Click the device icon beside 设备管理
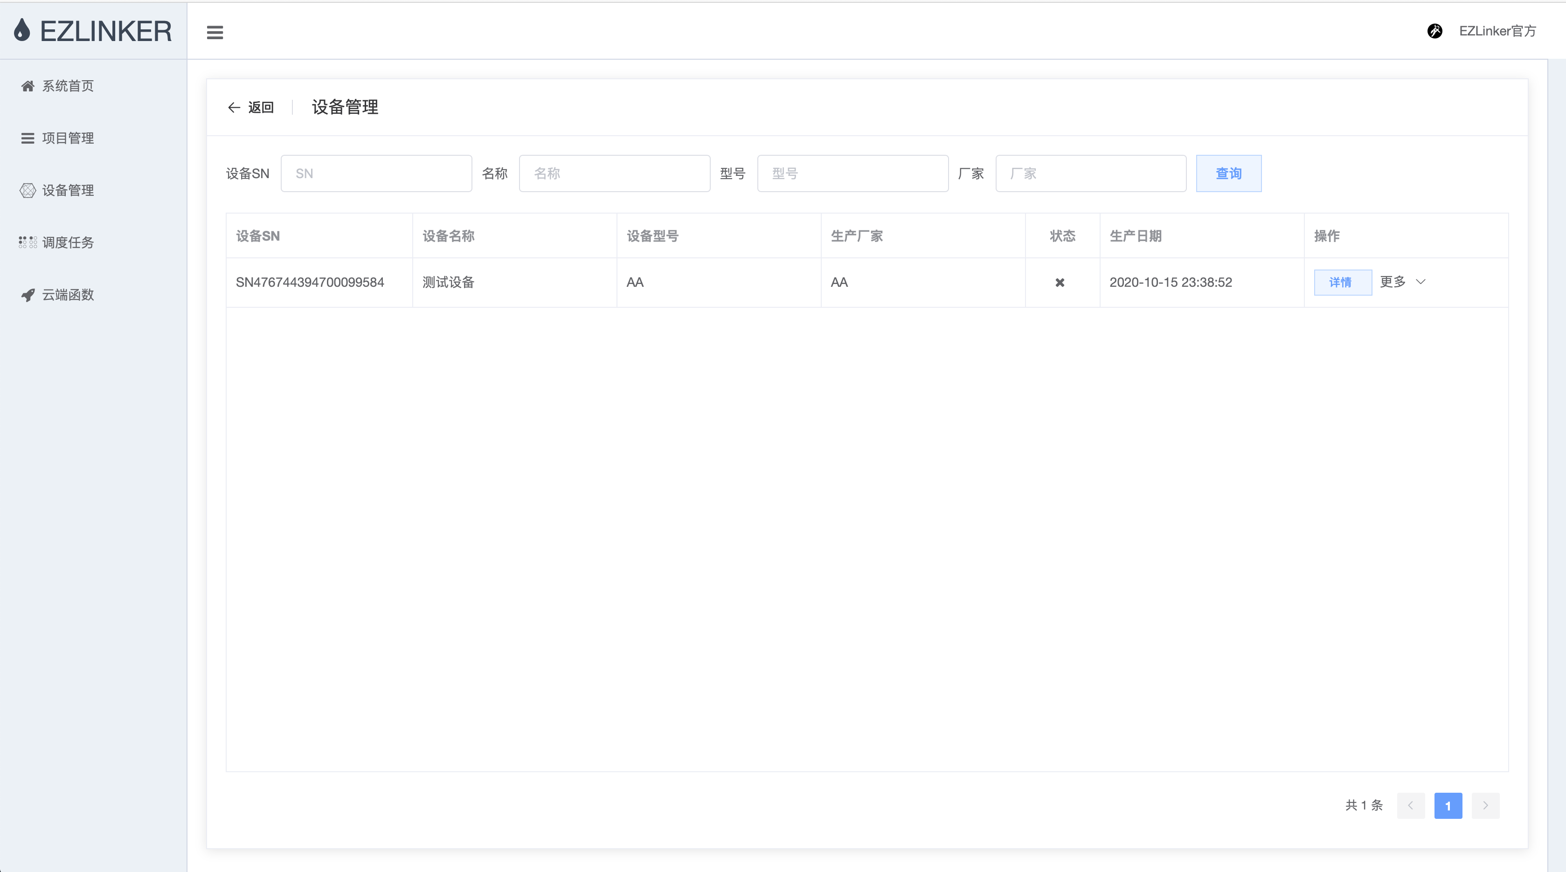This screenshot has width=1566, height=872. 28,191
